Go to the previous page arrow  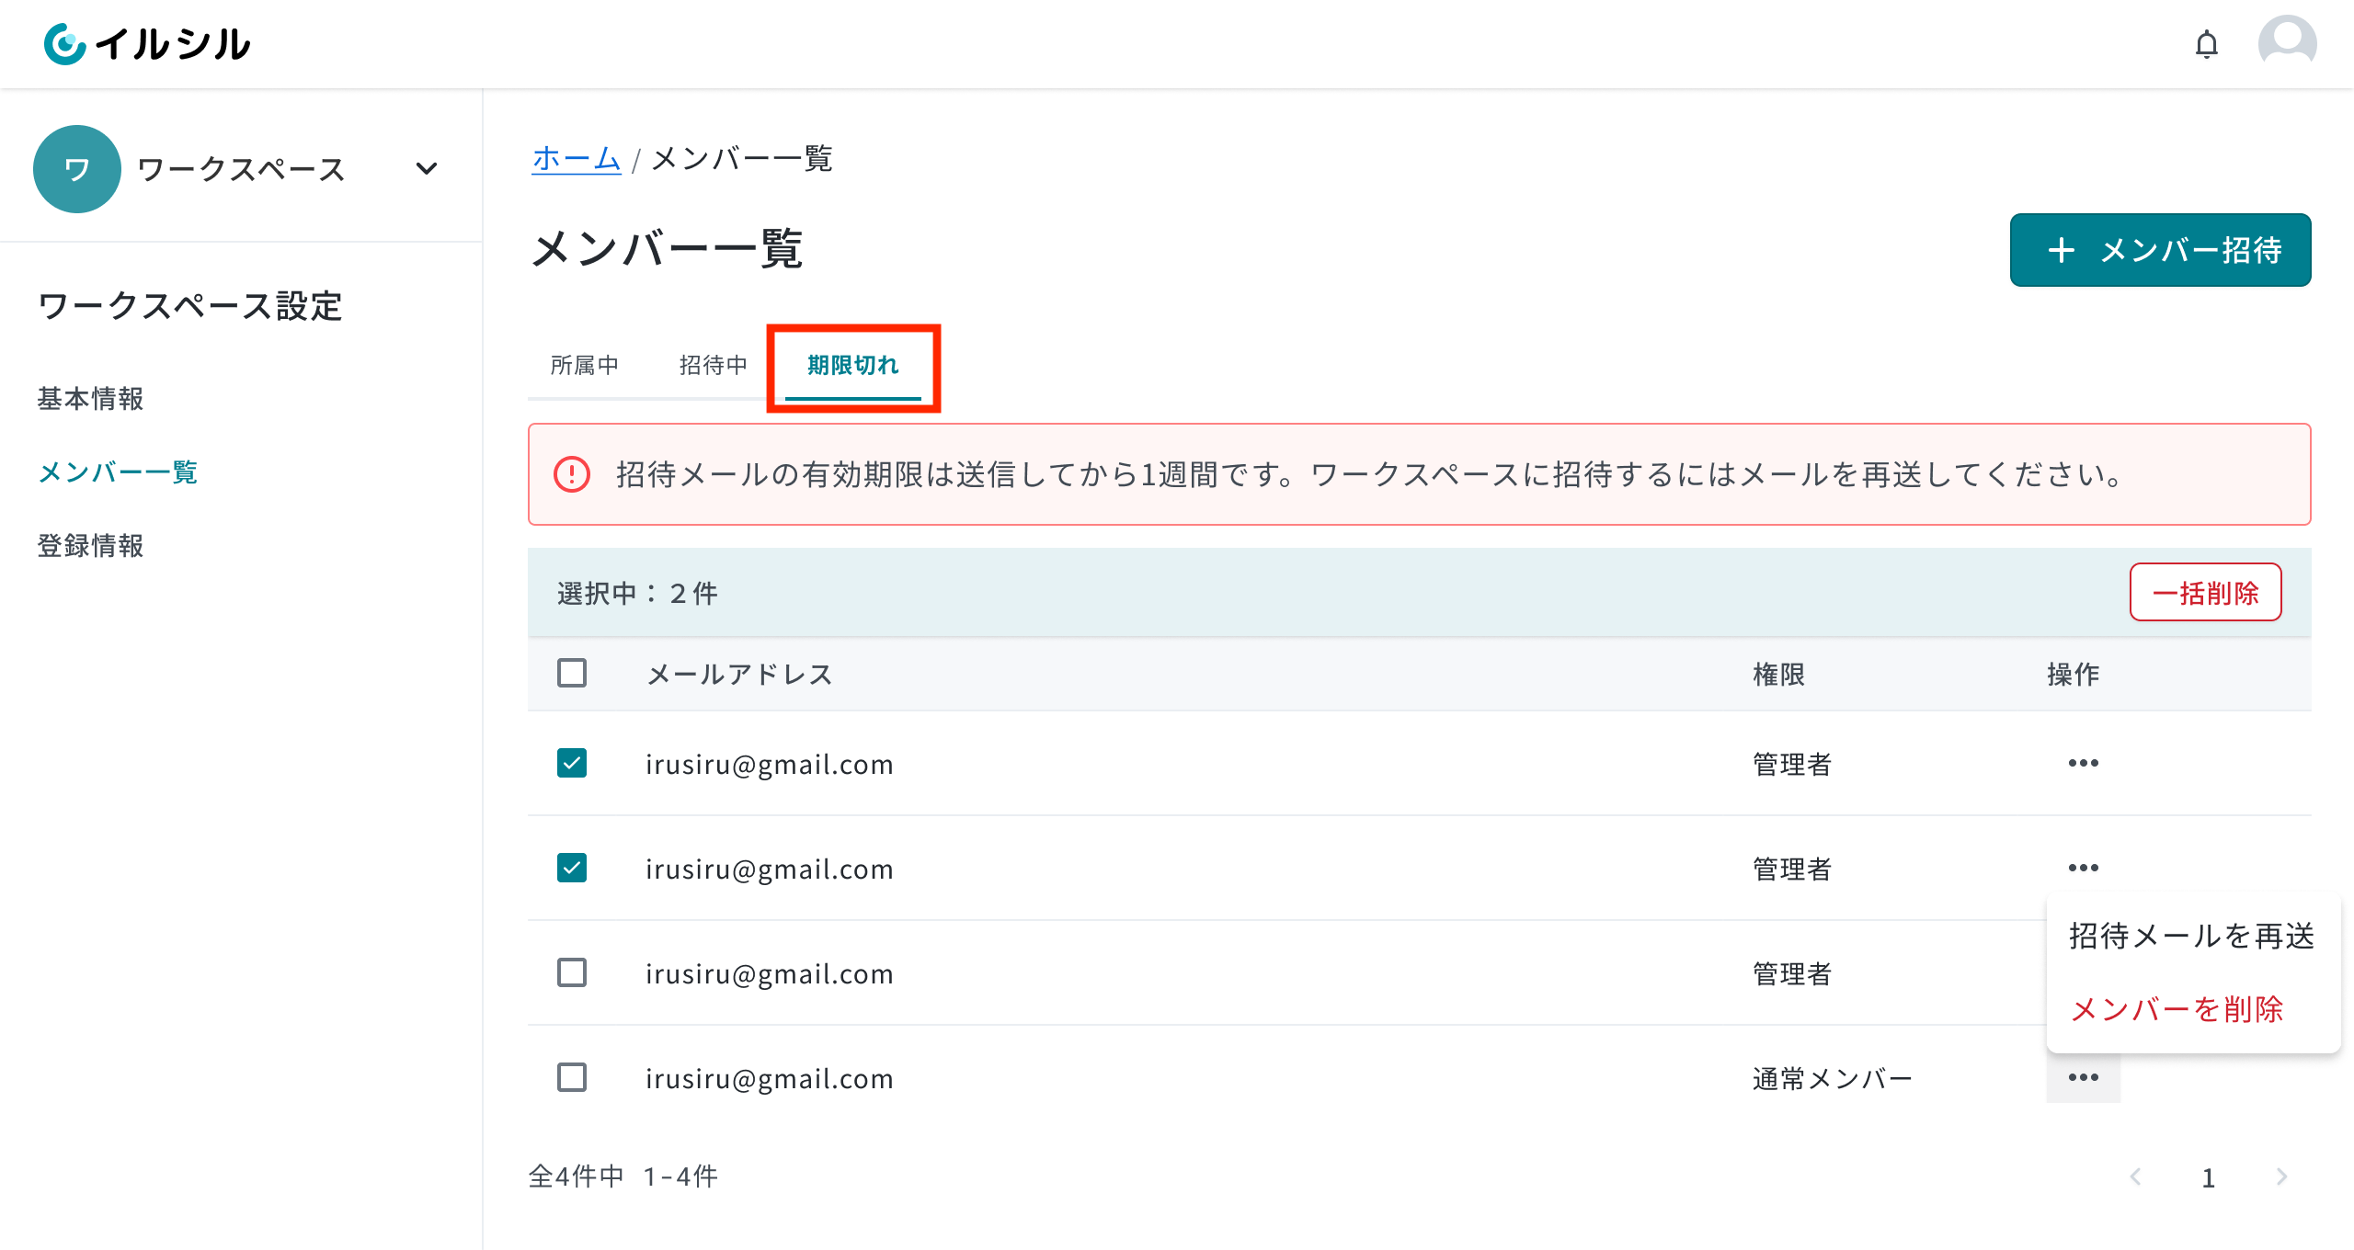click(x=2135, y=1176)
